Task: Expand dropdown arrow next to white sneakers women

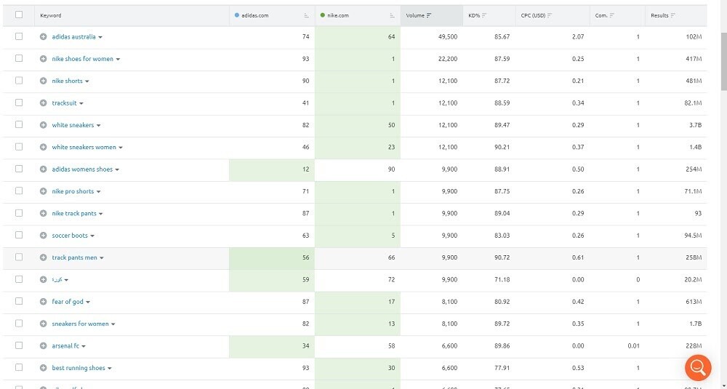Action: click(121, 148)
